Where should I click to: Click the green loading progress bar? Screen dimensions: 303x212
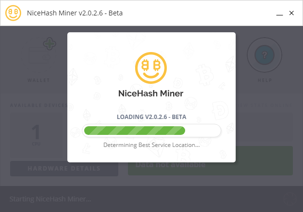tap(135, 131)
